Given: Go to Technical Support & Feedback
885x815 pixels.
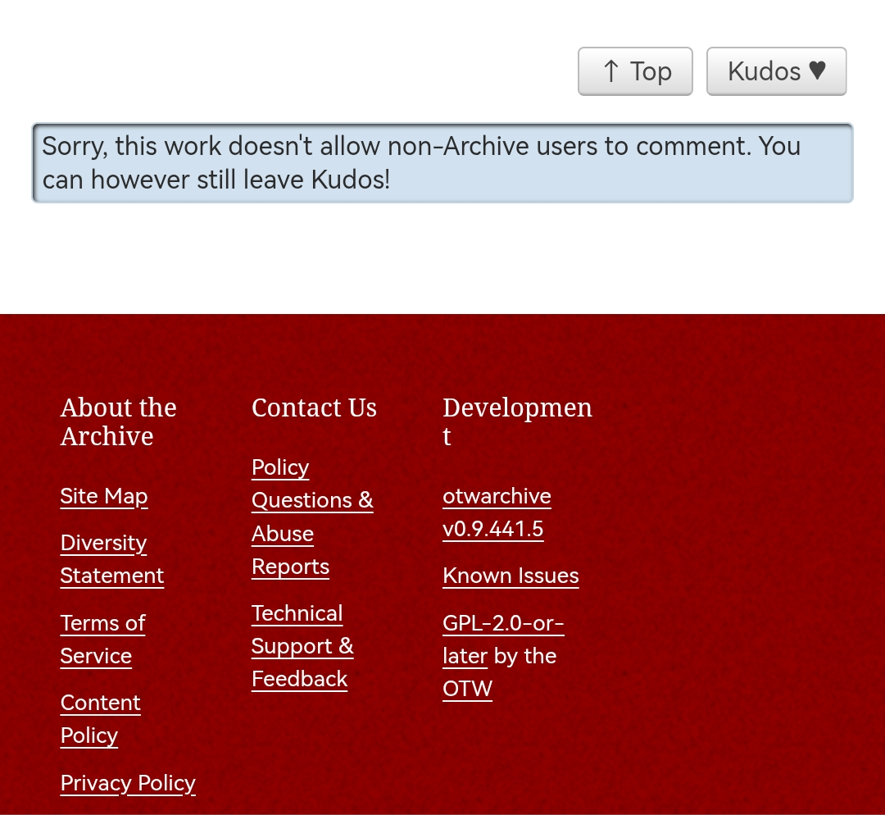Looking at the screenshot, I should click(x=302, y=646).
